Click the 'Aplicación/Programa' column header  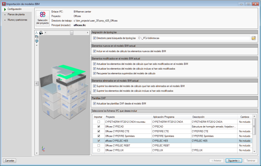(171, 117)
